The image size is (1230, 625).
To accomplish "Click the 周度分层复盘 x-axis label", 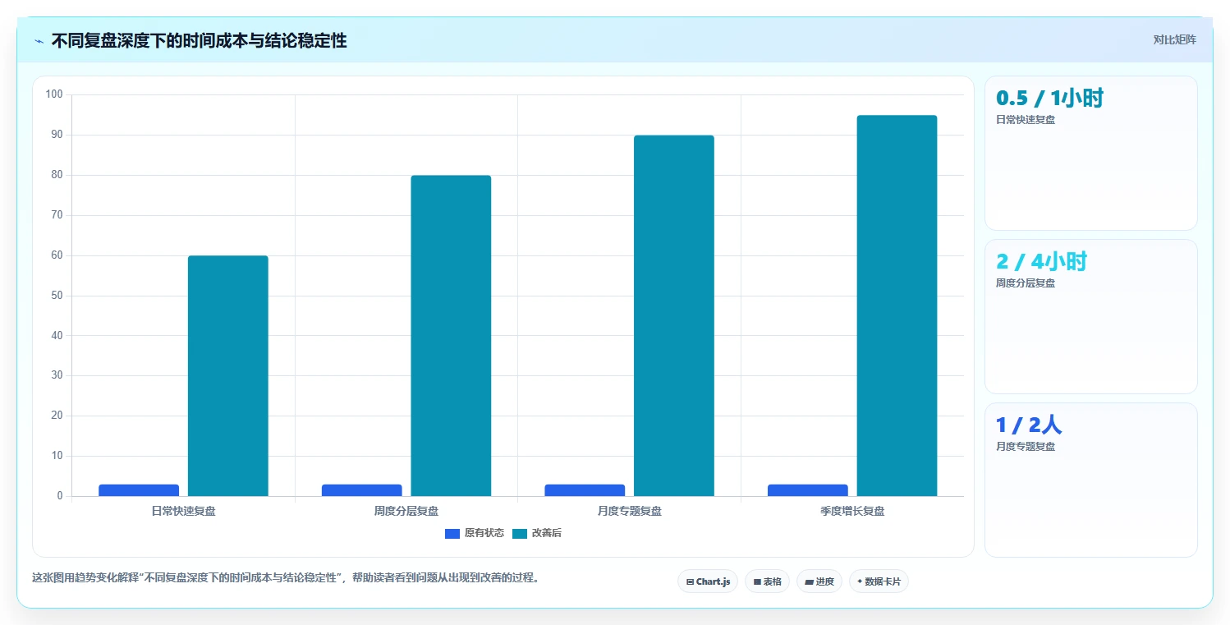I will point(406,511).
